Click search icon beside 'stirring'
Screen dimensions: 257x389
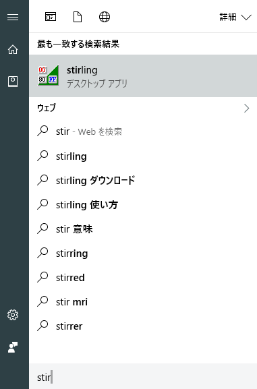click(42, 253)
